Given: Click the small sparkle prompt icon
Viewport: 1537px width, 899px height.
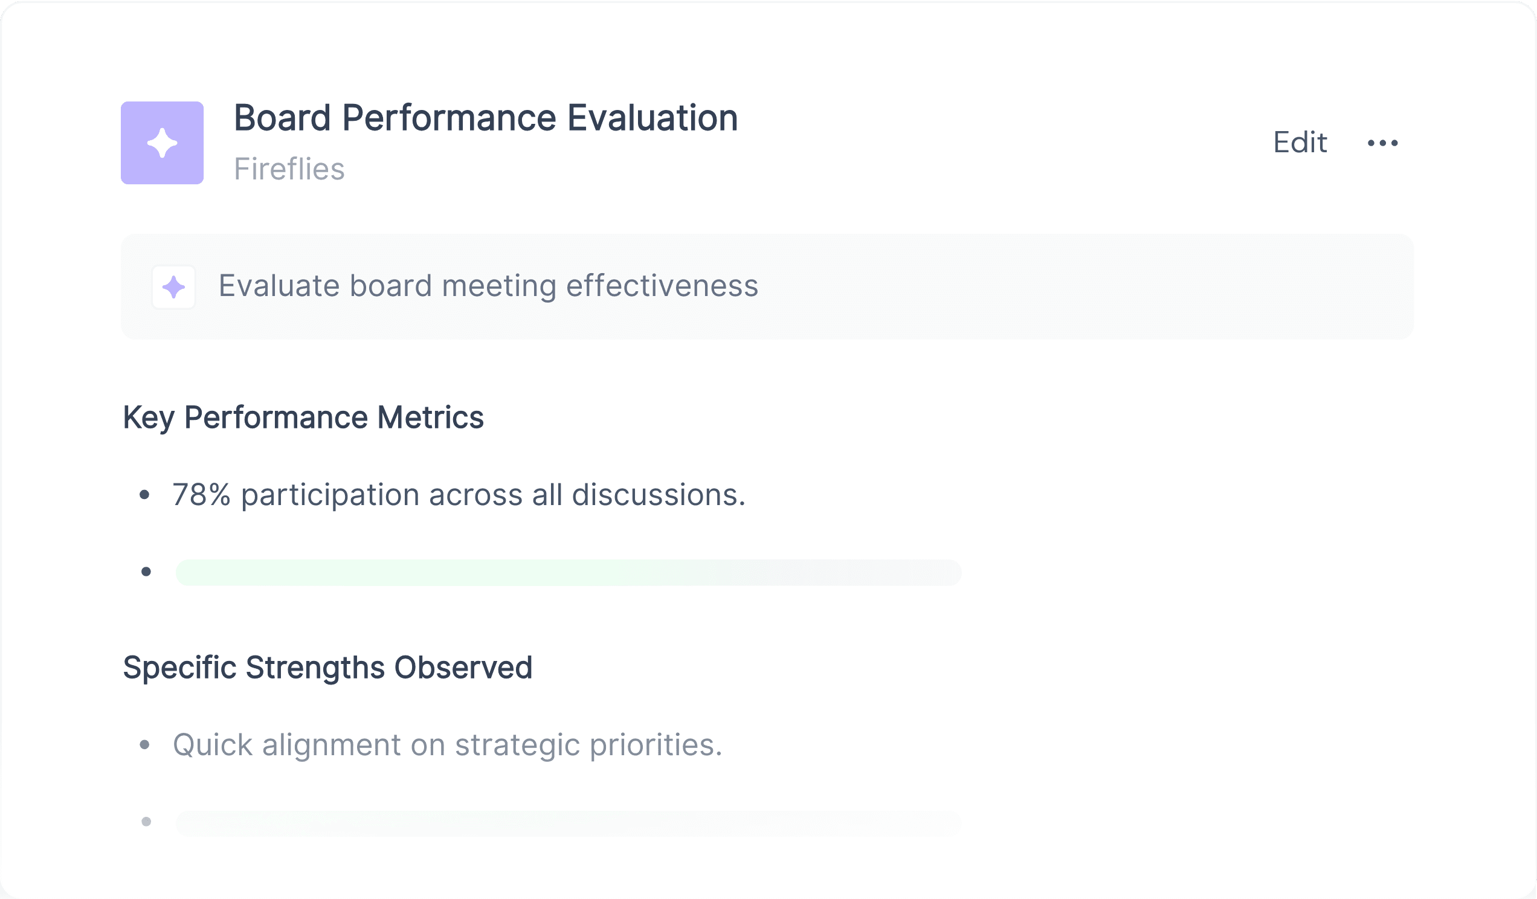Looking at the screenshot, I should pyautogui.click(x=174, y=287).
